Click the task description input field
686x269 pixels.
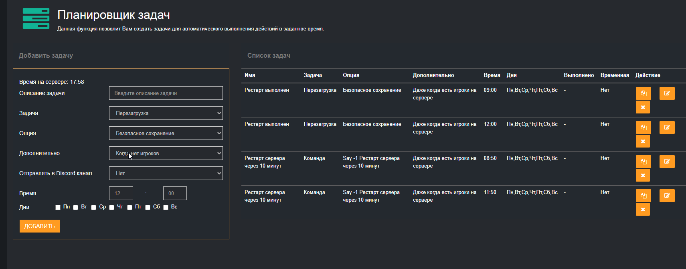pos(166,93)
